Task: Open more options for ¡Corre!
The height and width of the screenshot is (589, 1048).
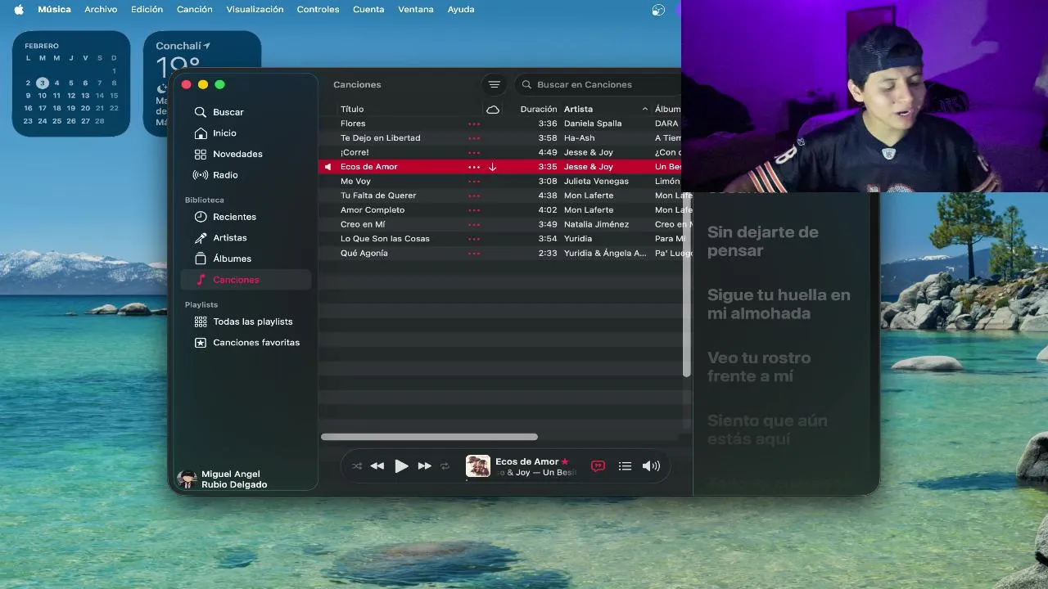Action: (474, 152)
